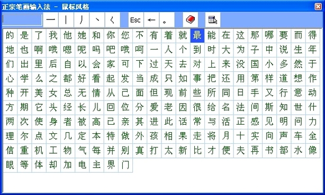
Task: Pick the character 好
Action: (x=82, y=78)
